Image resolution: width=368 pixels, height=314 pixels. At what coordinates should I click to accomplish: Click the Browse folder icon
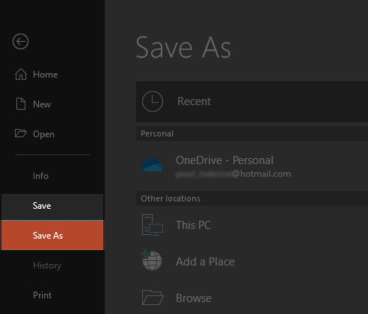coord(153,298)
